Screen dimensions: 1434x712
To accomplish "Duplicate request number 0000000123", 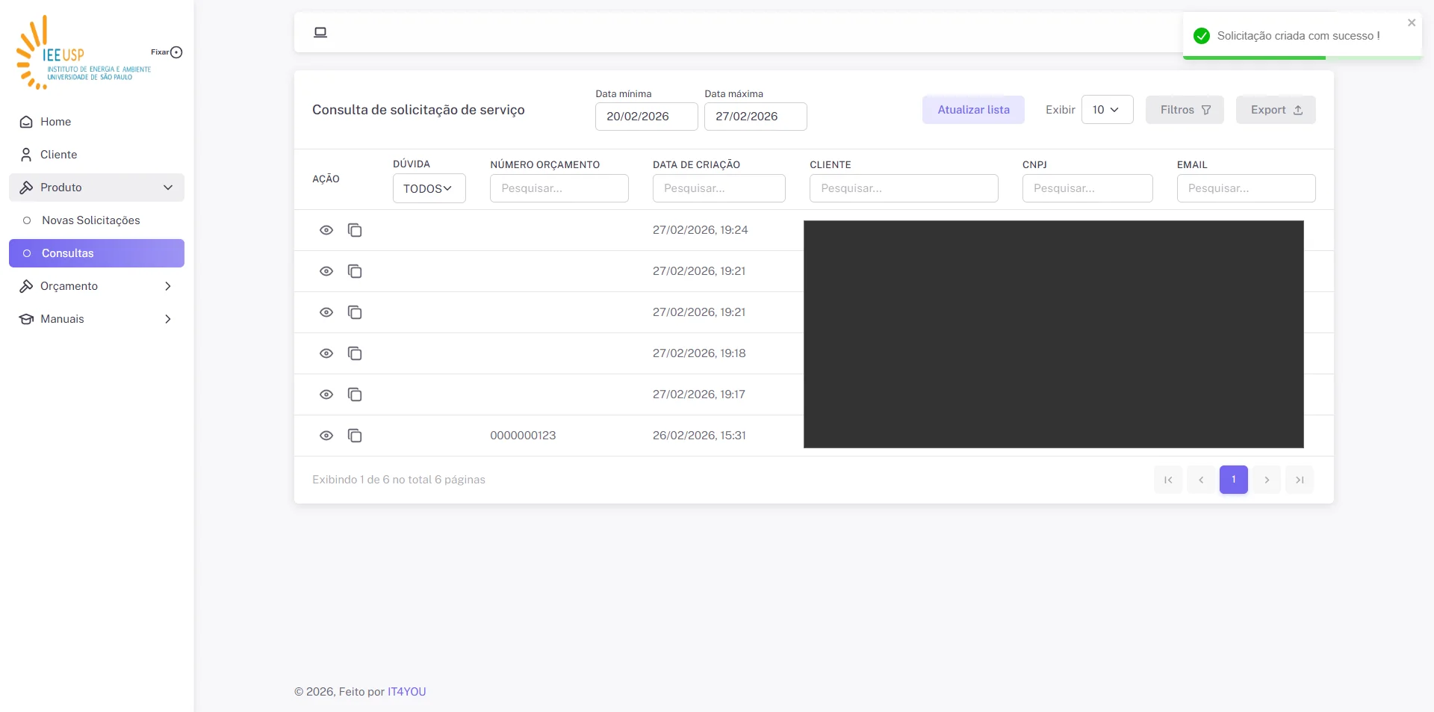I will [355, 436].
